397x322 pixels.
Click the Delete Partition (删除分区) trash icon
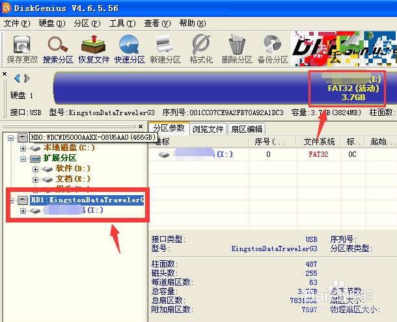[237, 49]
